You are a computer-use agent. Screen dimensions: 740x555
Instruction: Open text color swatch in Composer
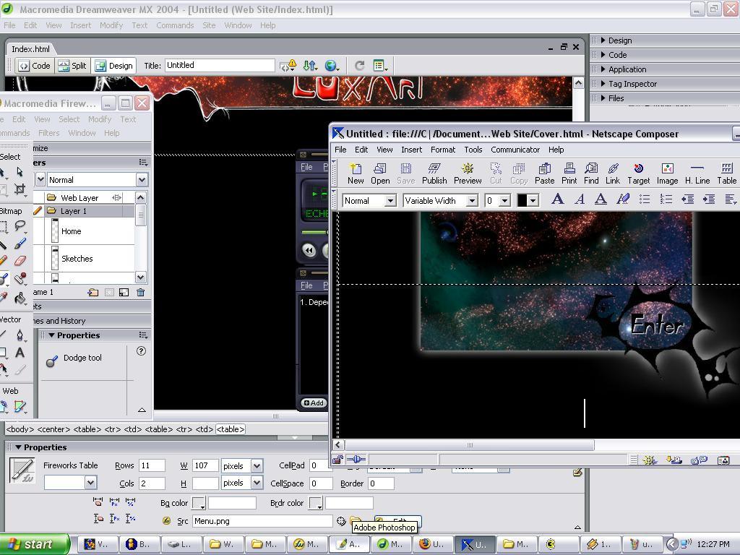[x=527, y=200]
